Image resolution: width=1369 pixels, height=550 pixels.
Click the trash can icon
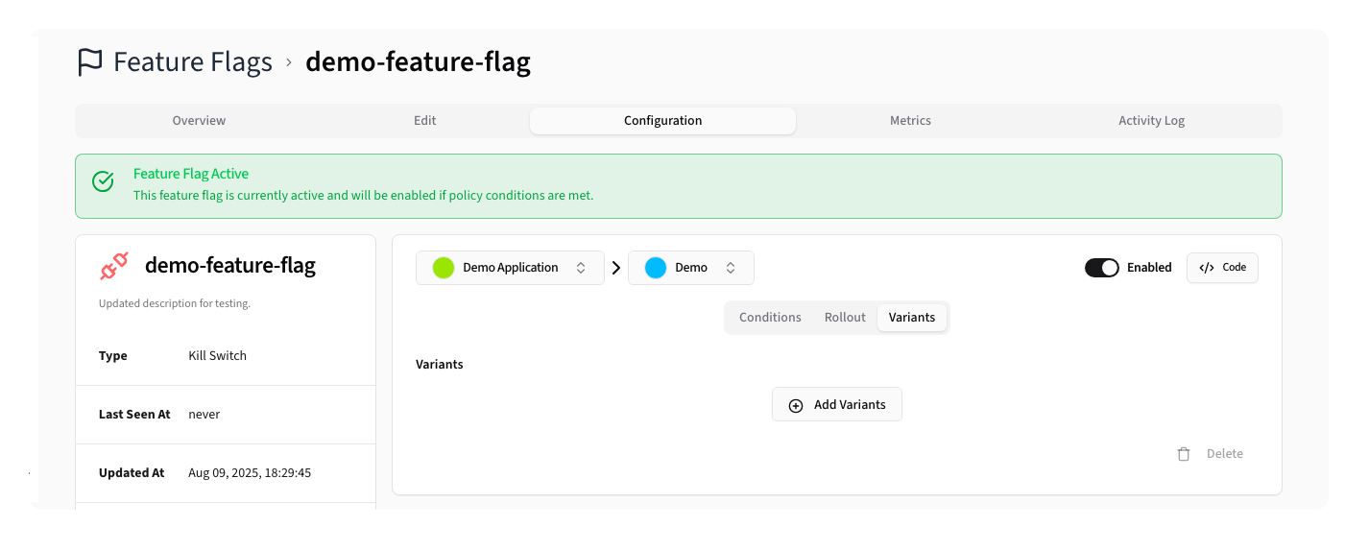click(x=1184, y=454)
